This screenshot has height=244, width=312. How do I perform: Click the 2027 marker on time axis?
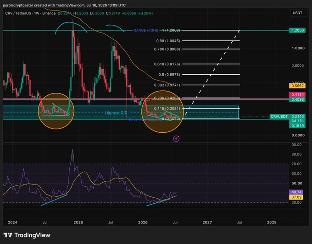(207, 222)
